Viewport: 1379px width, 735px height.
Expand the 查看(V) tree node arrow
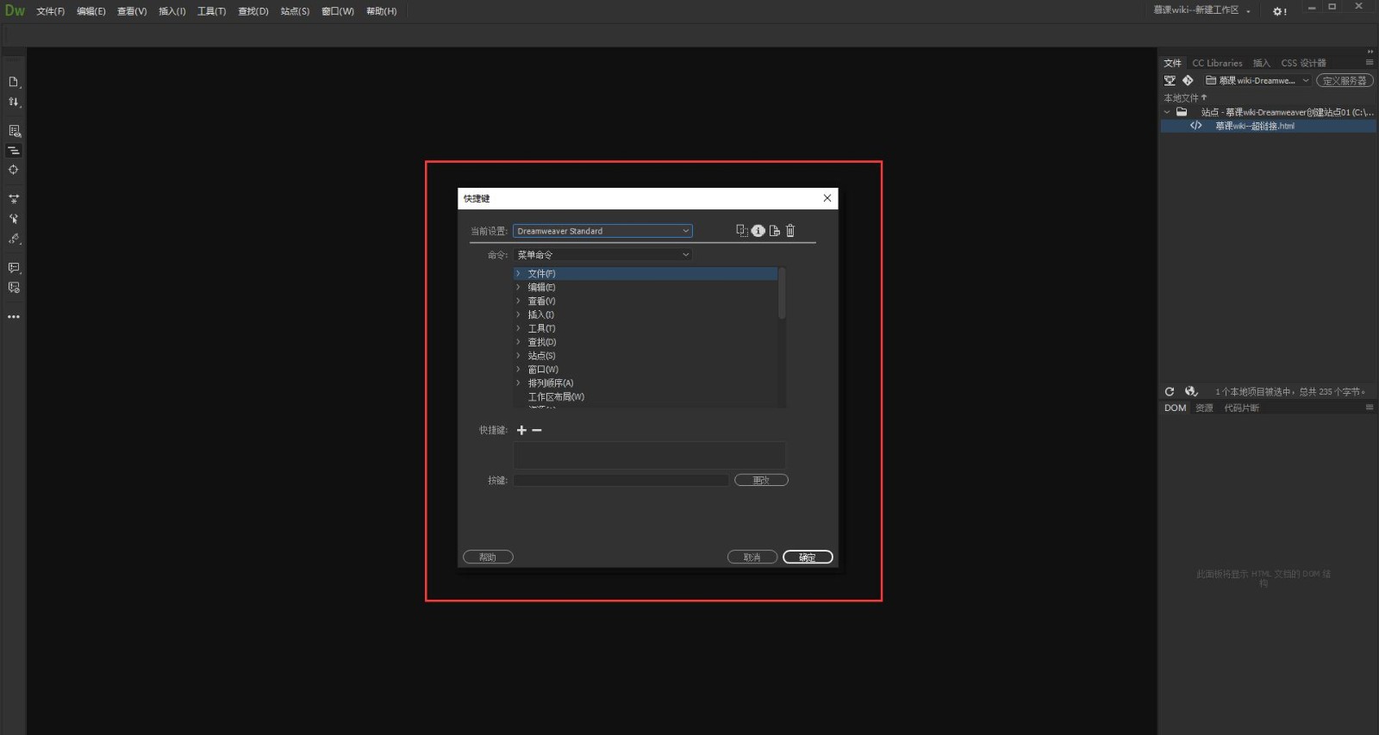(x=518, y=302)
